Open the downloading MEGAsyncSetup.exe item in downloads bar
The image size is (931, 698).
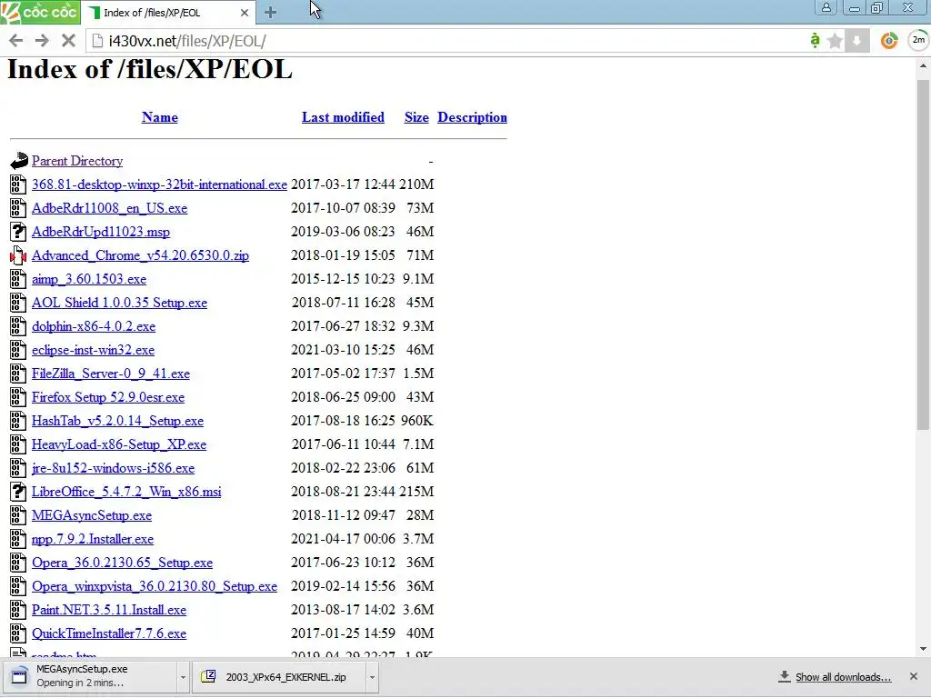pos(90,676)
